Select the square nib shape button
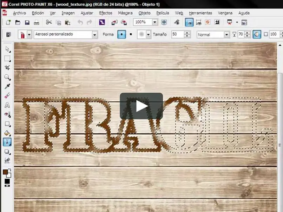283x212 pixels. [131, 34]
